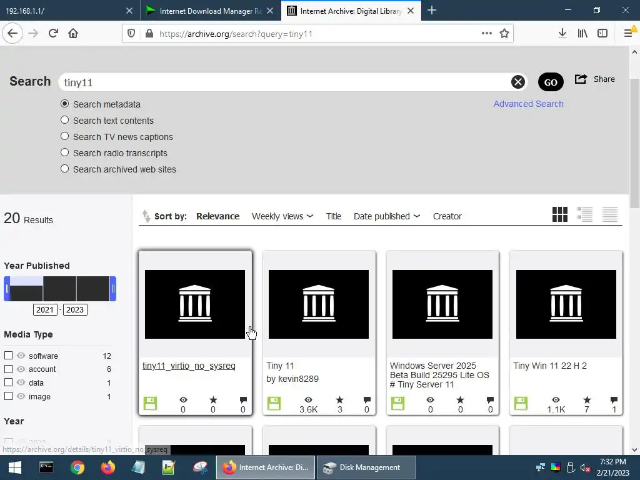Switch to compact list view
Screen dimensions: 640x480
(610, 214)
